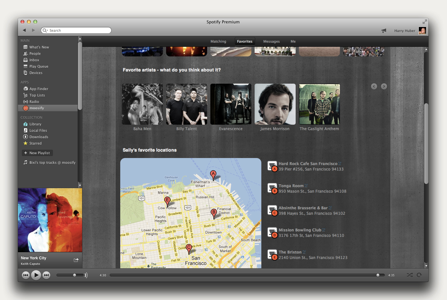This screenshot has width=447, height=300.
Task: Click the back navigation arrow
Action: (x=24, y=30)
